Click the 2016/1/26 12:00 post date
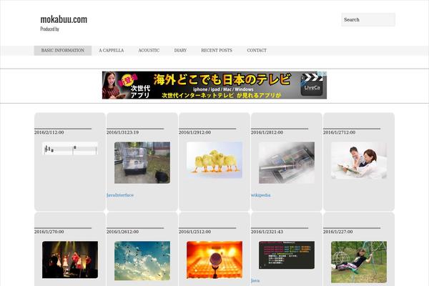This screenshot has width=429, height=286. click(122, 232)
